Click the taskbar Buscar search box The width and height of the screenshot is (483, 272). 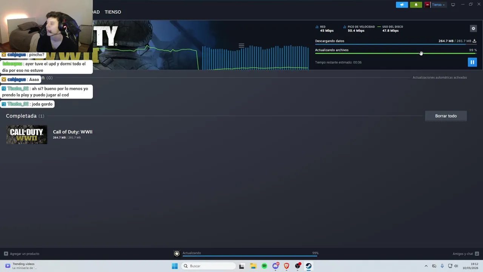[208, 266]
